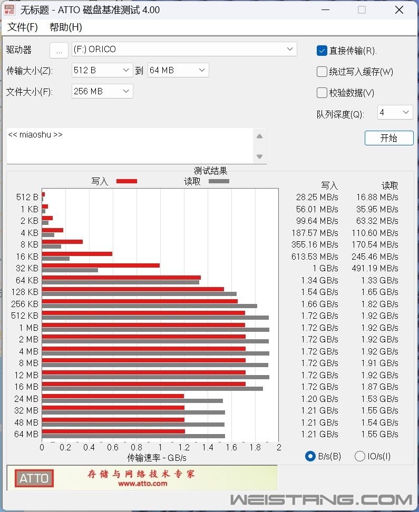419x512 pixels.
Task: Expand the (F:) ORICO drive dropdown
Action: tap(290, 49)
